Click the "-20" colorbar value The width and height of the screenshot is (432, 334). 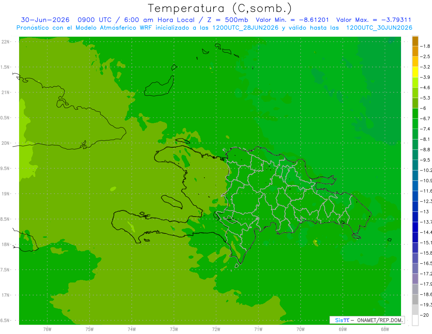424,315
